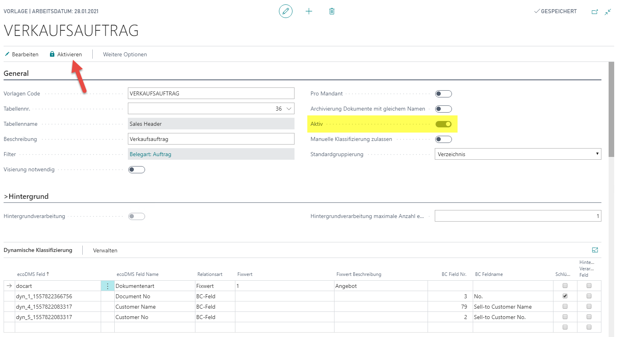Click Bearbeiten in the action bar
The image size is (619, 337).
[22, 54]
